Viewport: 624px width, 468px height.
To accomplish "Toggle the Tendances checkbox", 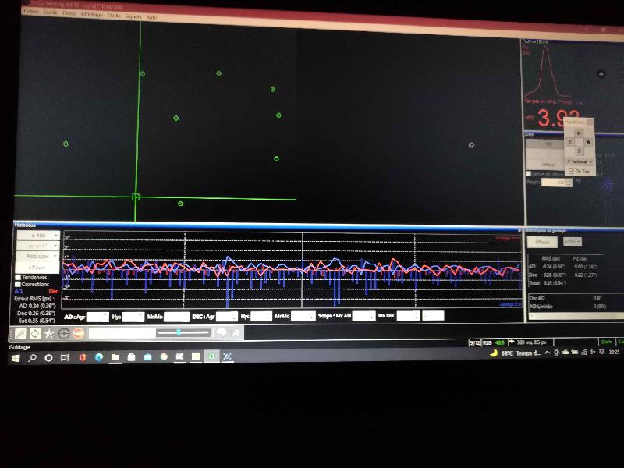I will pos(18,278).
